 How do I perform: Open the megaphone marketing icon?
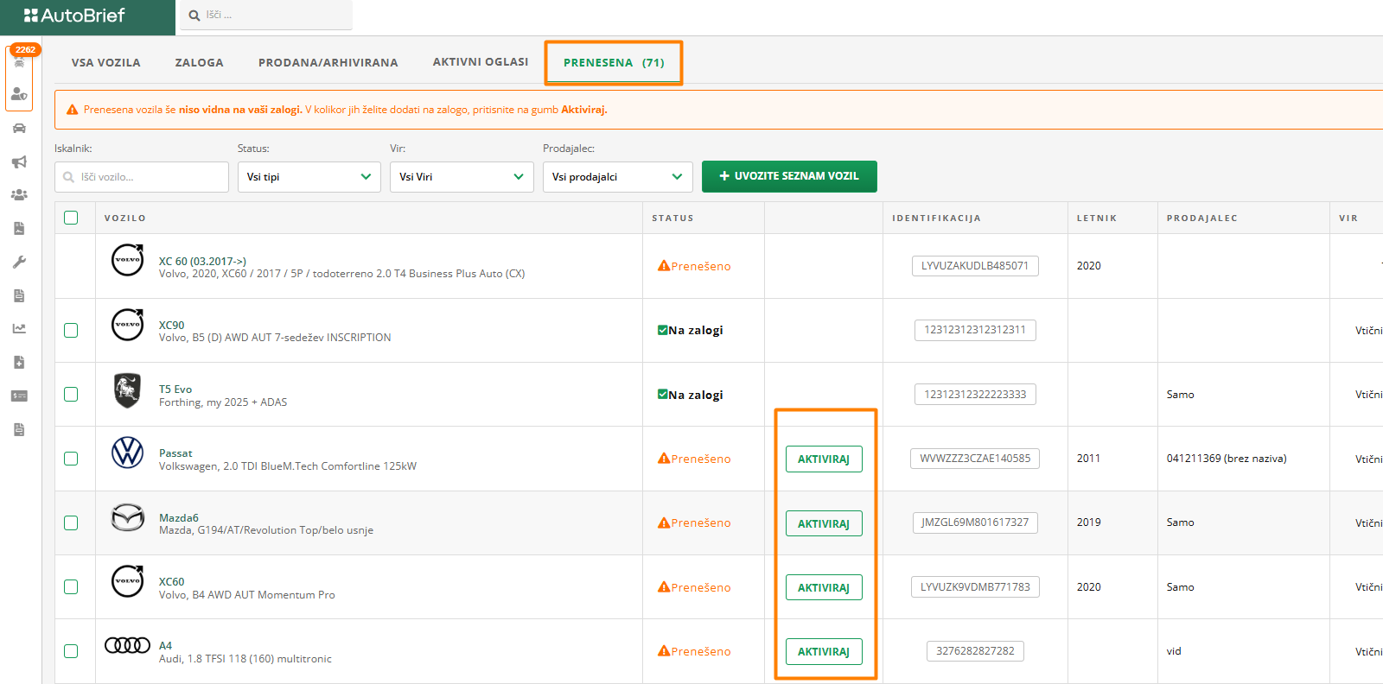coord(19,162)
